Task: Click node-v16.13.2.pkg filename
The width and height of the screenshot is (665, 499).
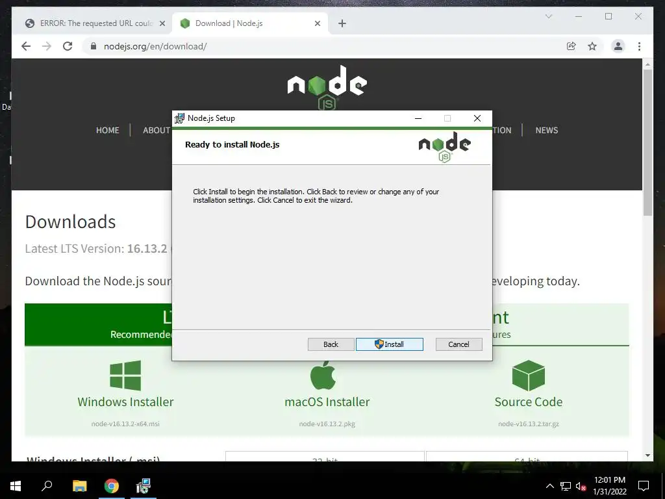Action: coord(327,424)
